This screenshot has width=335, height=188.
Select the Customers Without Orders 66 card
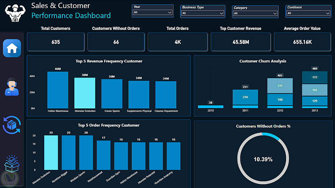(116, 42)
